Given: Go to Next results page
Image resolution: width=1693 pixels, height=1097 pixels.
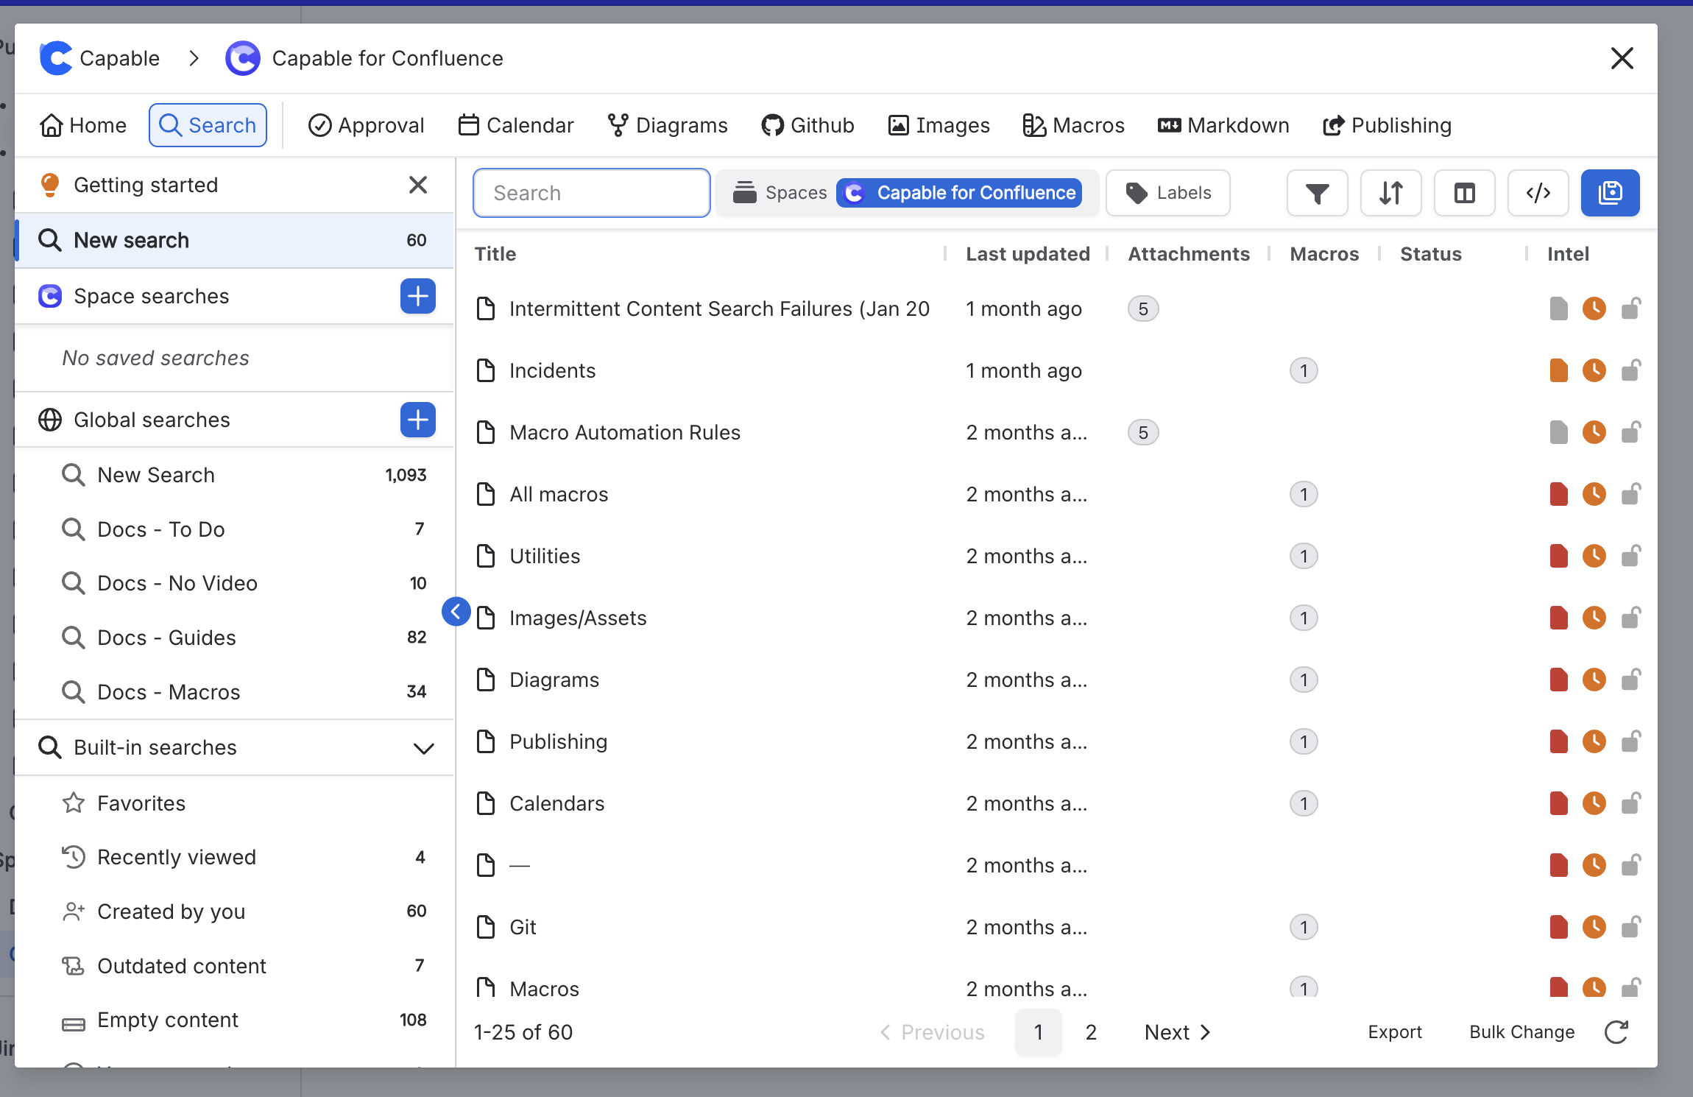Looking at the screenshot, I should pyautogui.click(x=1177, y=1032).
